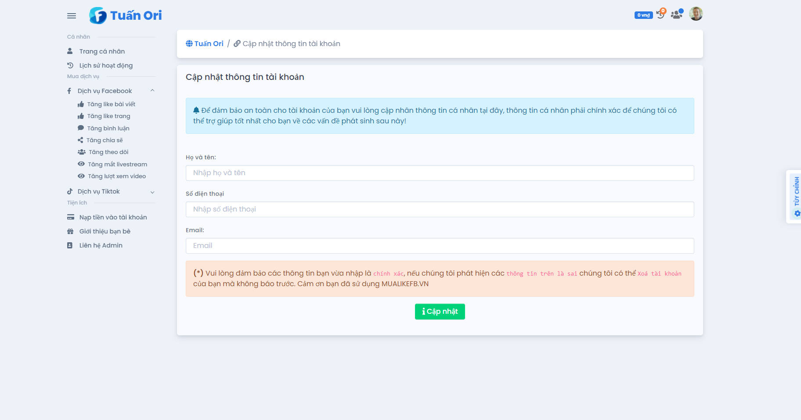Image resolution: width=801 pixels, height=420 pixels.
Task: Click the chain link icon in breadcrumb
Action: coord(237,43)
